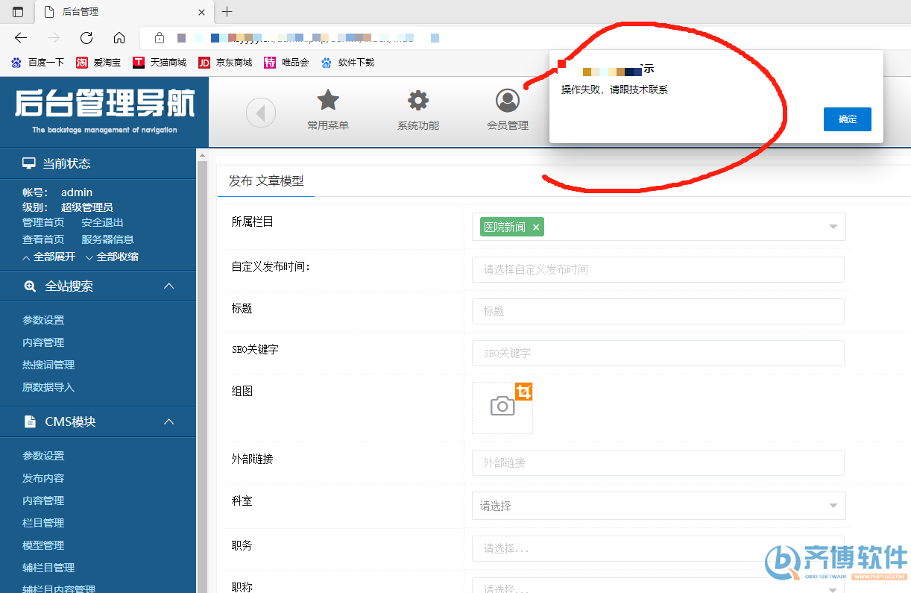911x593 pixels.
Task: Open 模型管理
Action: [43, 545]
